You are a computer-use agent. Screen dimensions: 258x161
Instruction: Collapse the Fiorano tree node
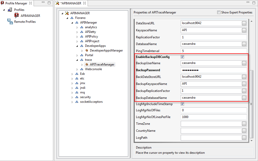click(67, 18)
